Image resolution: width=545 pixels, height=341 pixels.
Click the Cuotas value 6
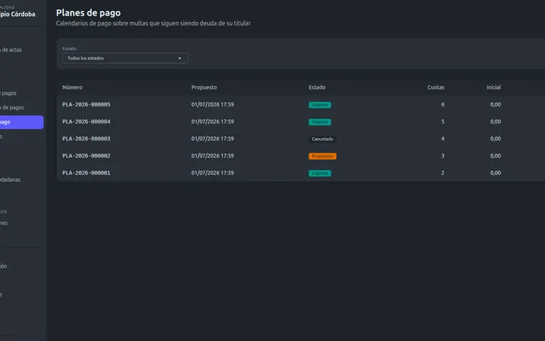pyautogui.click(x=442, y=104)
